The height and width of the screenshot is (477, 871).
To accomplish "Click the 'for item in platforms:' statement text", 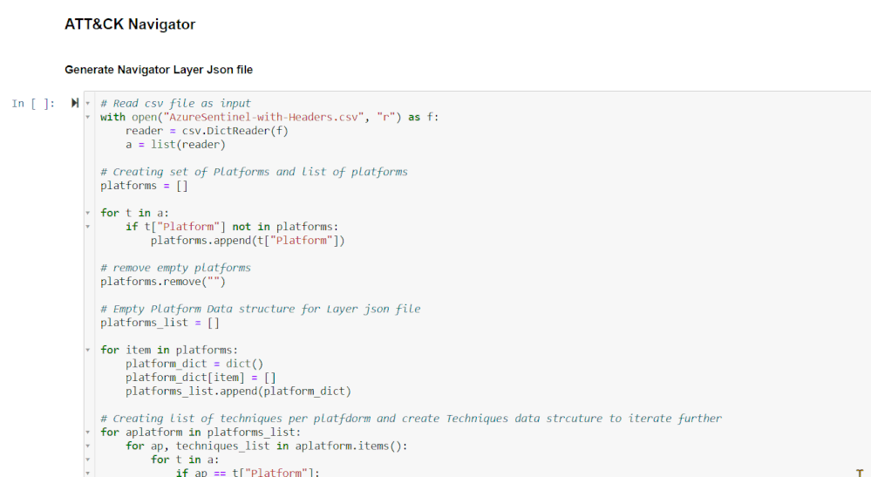I will click(x=169, y=350).
